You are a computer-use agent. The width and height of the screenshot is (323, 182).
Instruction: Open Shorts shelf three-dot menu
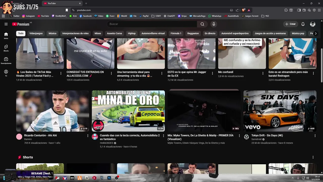tap(313, 157)
